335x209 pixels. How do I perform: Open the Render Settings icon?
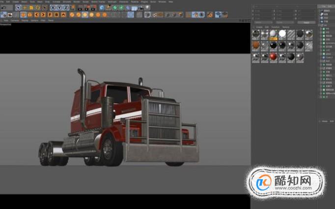click(93, 8)
